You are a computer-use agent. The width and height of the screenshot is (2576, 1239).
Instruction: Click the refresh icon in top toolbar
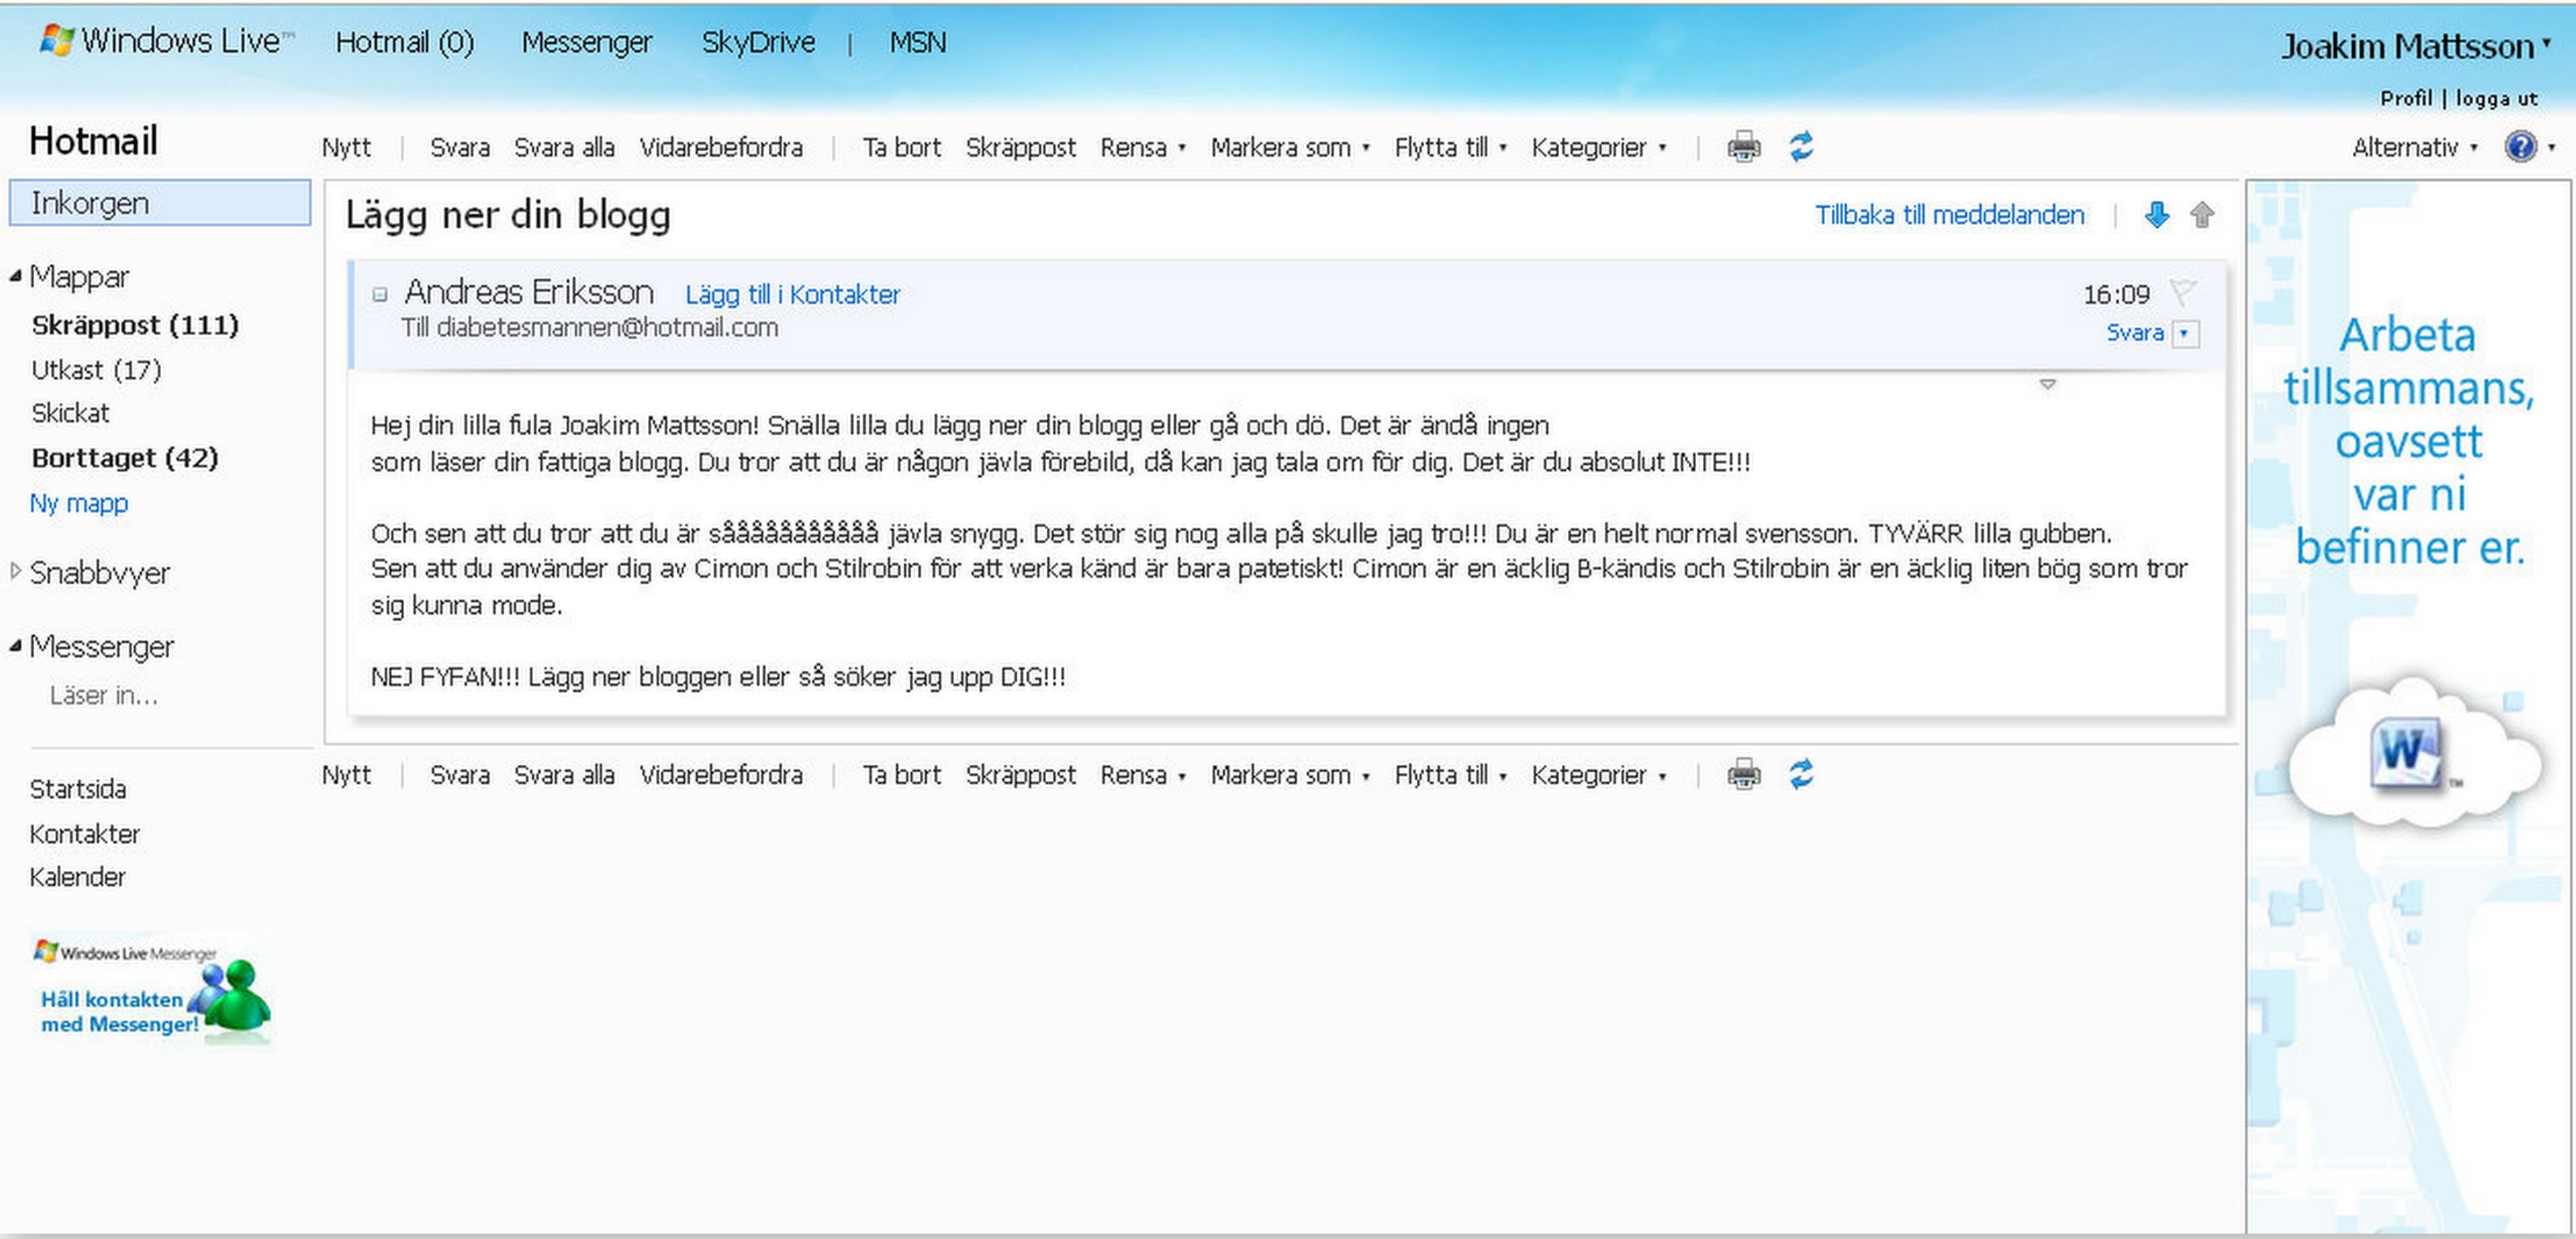click(1801, 147)
